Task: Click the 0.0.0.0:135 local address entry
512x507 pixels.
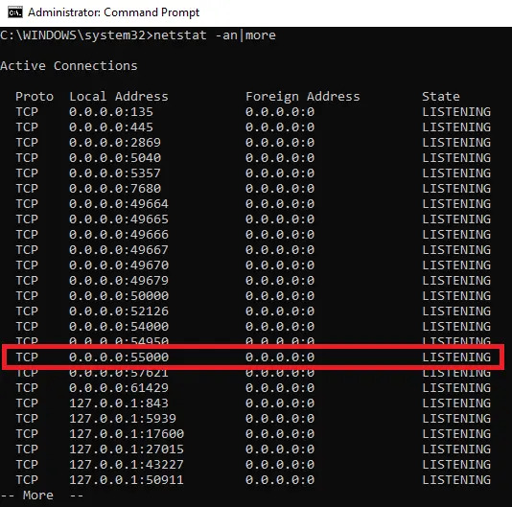Action: (111, 112)
